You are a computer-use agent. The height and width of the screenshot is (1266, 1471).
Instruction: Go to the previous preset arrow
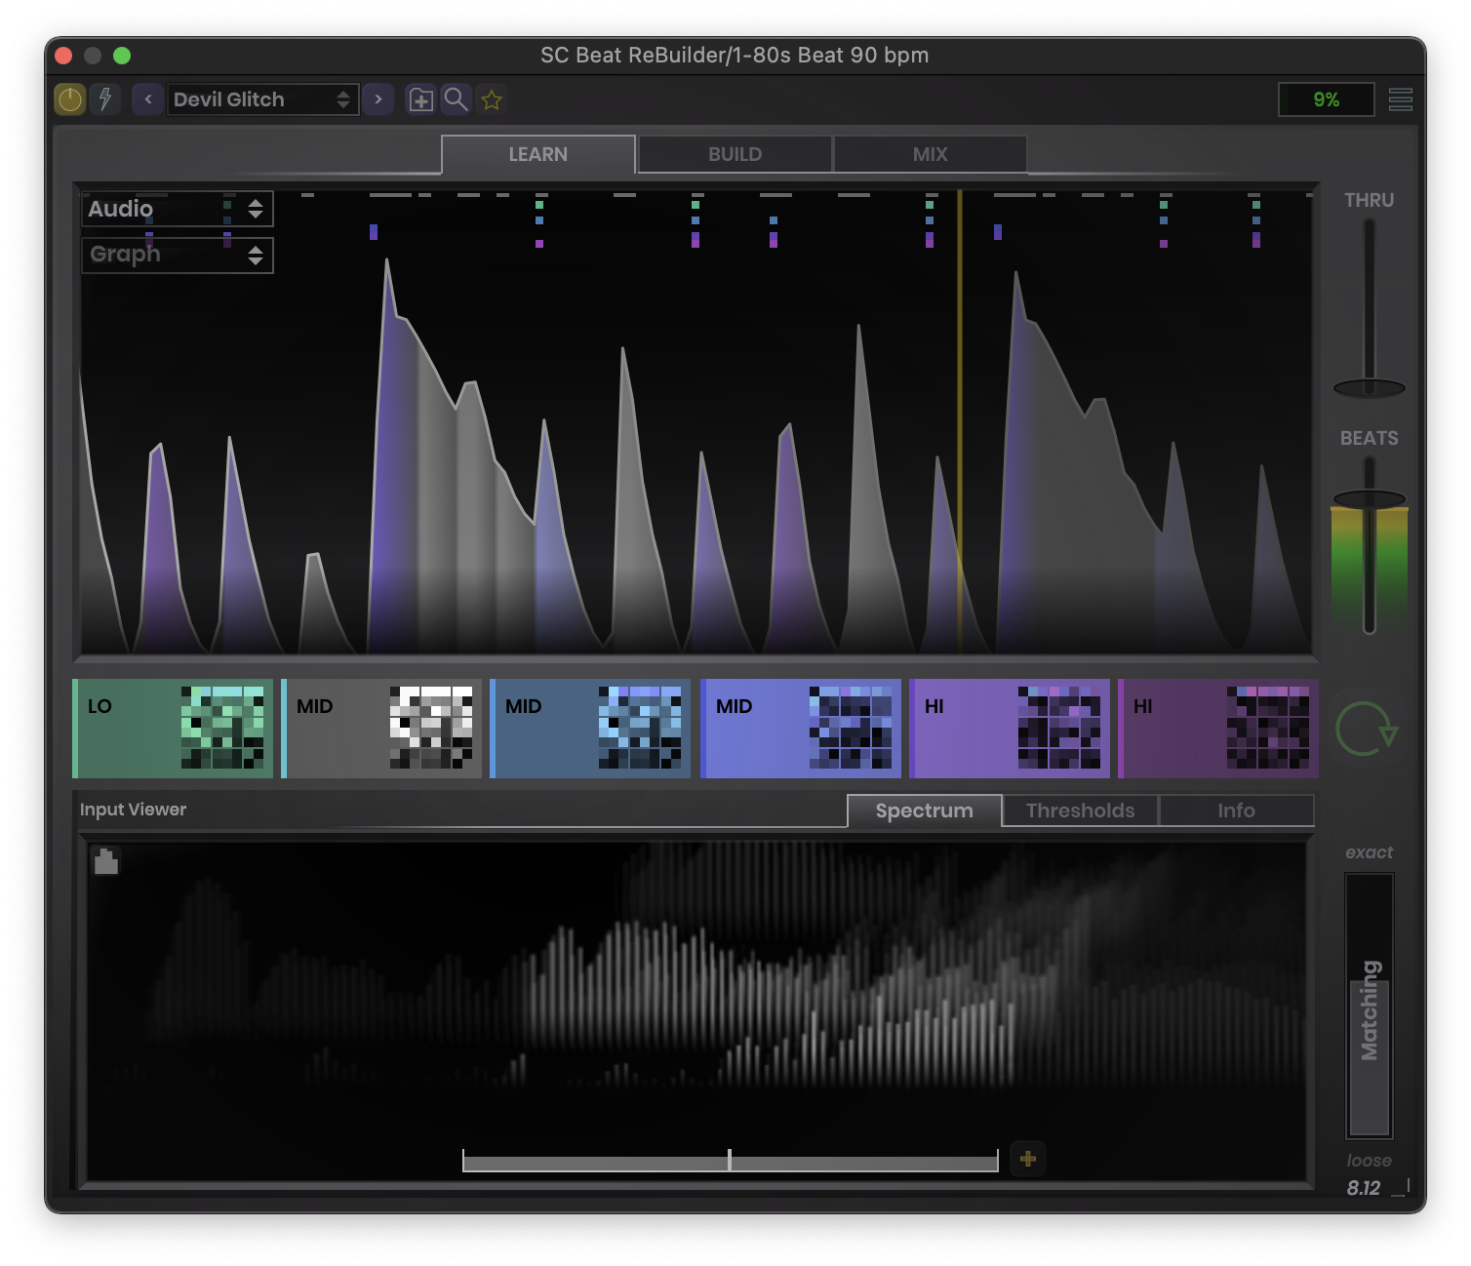pyautogui.click(x=148, y=99)
